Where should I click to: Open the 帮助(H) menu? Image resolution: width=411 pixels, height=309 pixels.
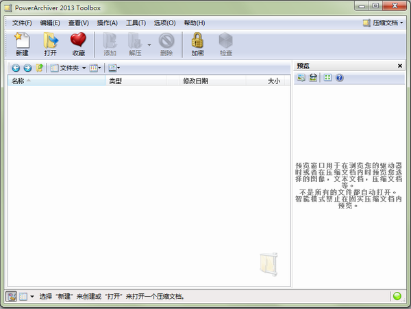[x=195, y=23]
